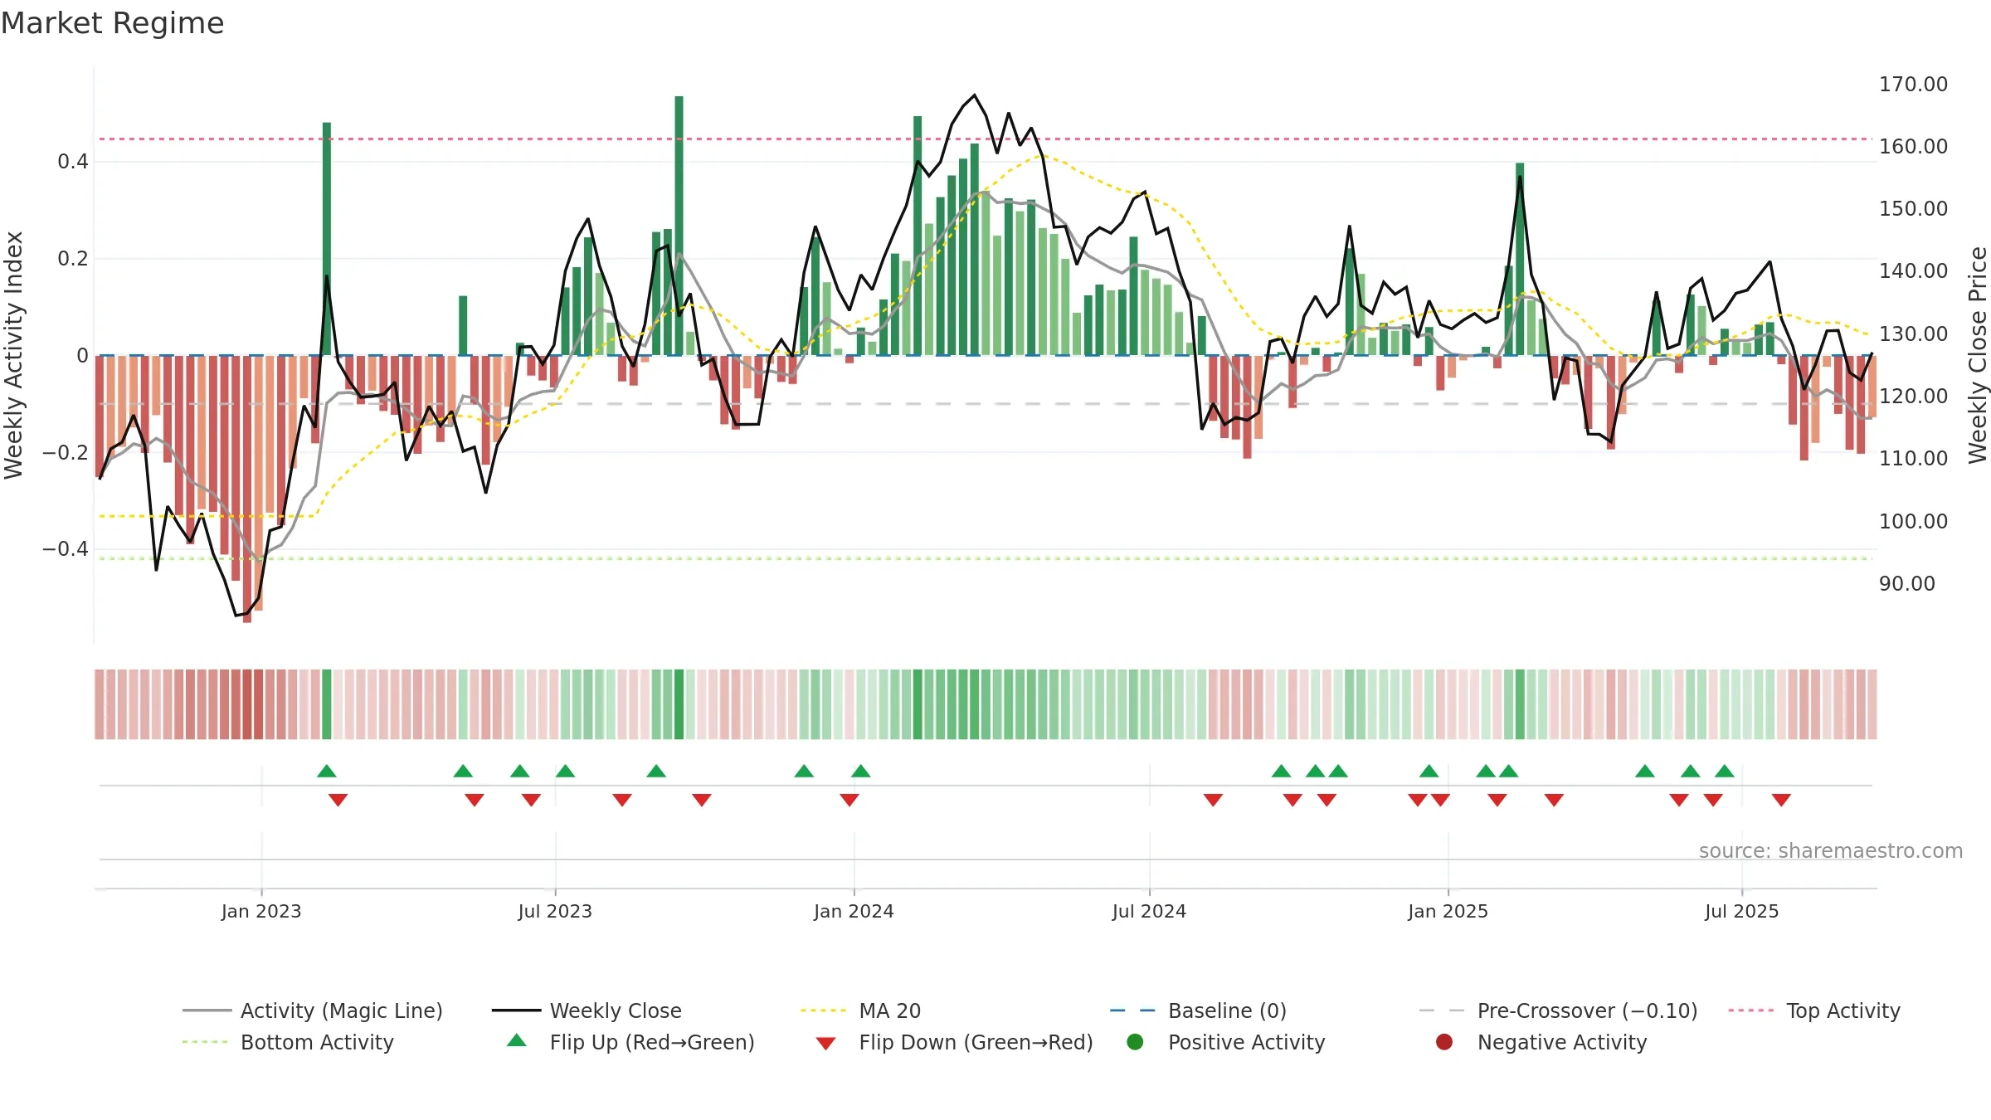Click the deepest red activity bar in Dec 2022
Image resolution: width=1991 pixels, height=1120 pixels.
click(247, 489)
